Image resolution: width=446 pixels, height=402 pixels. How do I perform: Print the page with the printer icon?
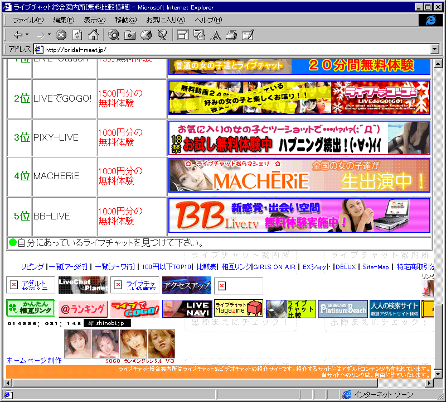231,35
